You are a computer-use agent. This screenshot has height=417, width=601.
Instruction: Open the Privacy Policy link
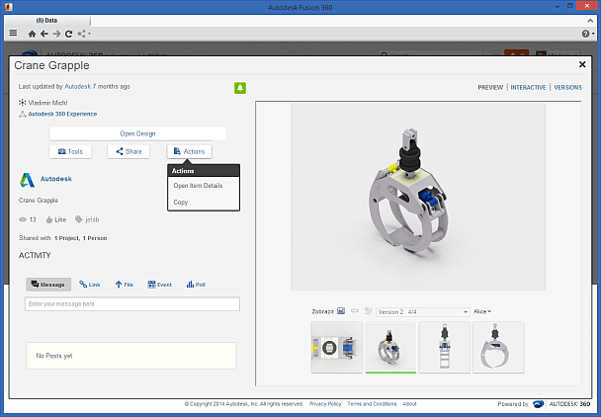point(325,404)
